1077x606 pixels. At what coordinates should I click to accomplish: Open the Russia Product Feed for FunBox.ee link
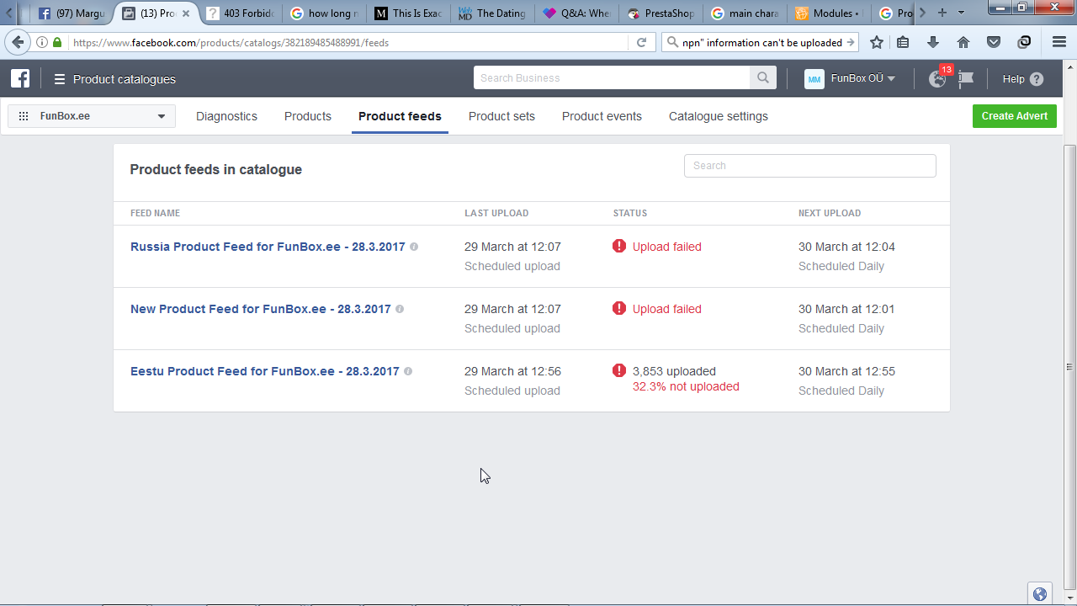coord(268,247)
